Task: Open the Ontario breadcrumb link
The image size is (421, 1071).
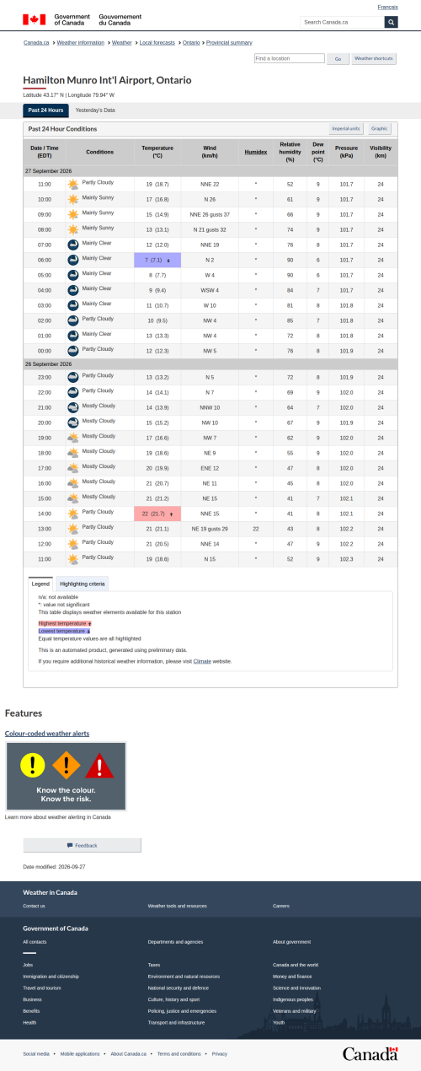Action: click(x=191, y=42)
